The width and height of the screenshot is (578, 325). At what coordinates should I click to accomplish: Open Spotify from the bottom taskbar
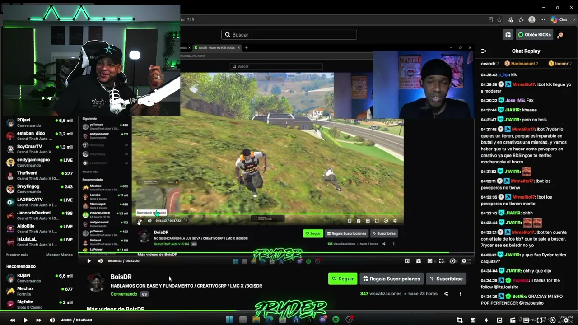coord(336,320)
